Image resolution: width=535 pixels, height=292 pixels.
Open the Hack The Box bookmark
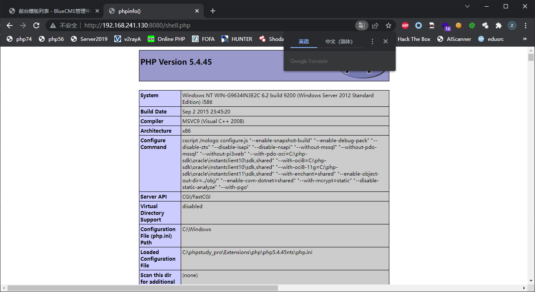point(414,39)
